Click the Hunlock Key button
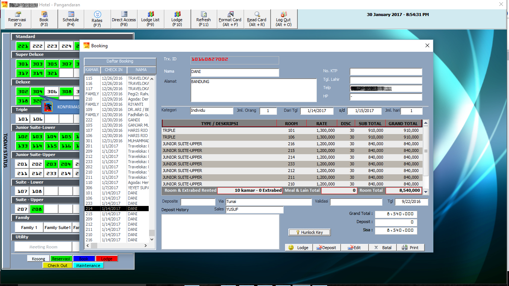This screenshot has height=286, width=509. pyautogui.click(x=309, y=232)
